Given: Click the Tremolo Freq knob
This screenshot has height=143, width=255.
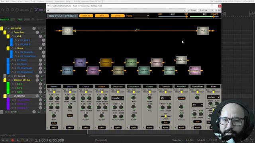Looking at the screenshot, I should click(163, 107).
